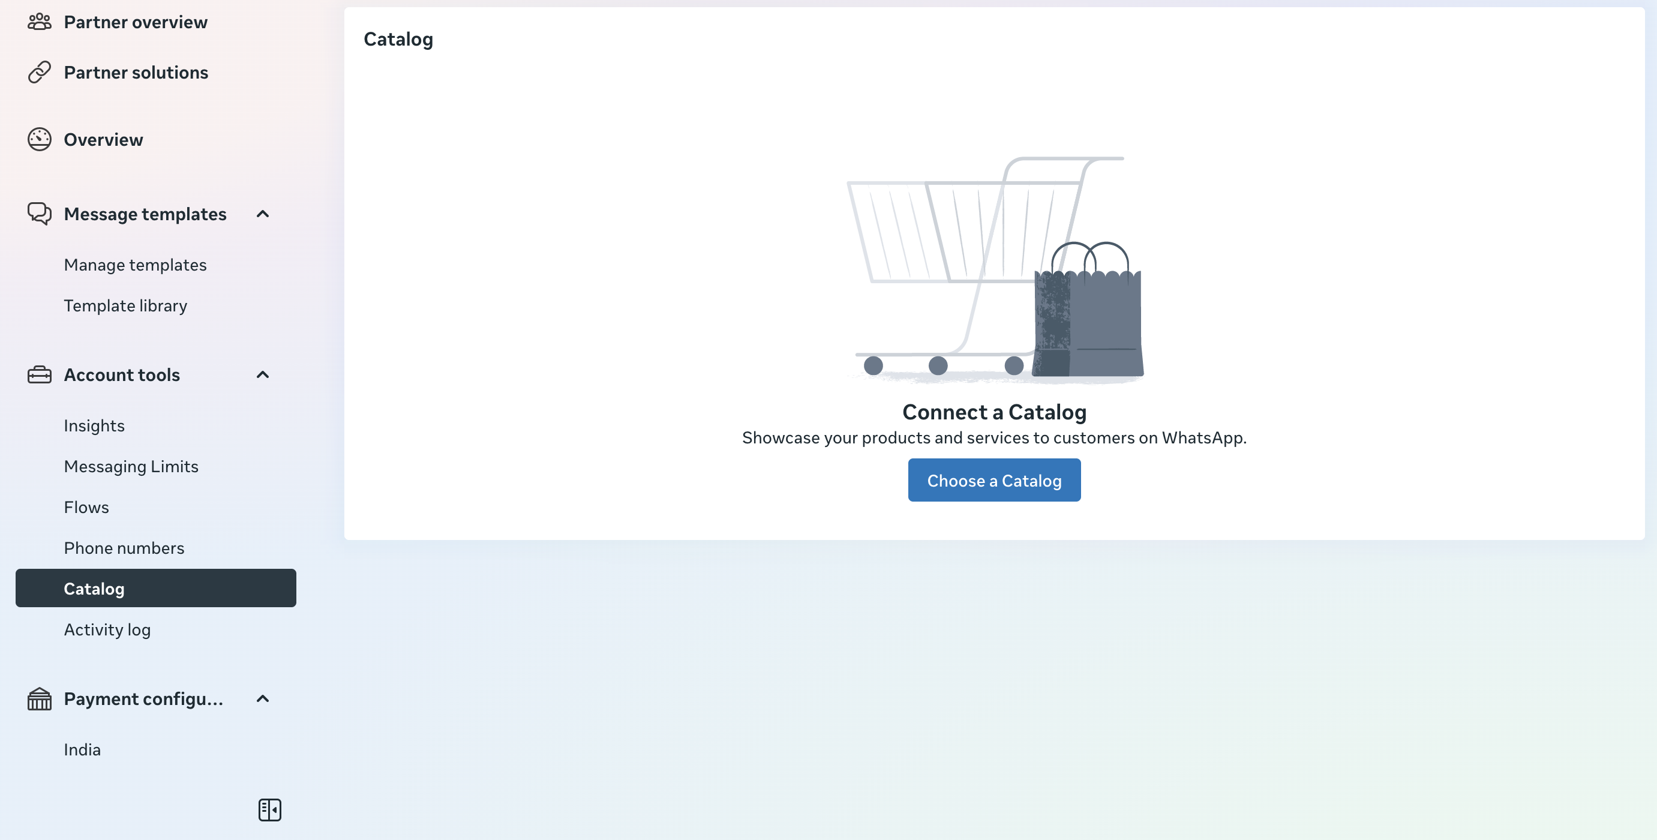Screen dimensions: 1657x840
Task: Collapse the Payment configuration section
Action: coord(262,698)
